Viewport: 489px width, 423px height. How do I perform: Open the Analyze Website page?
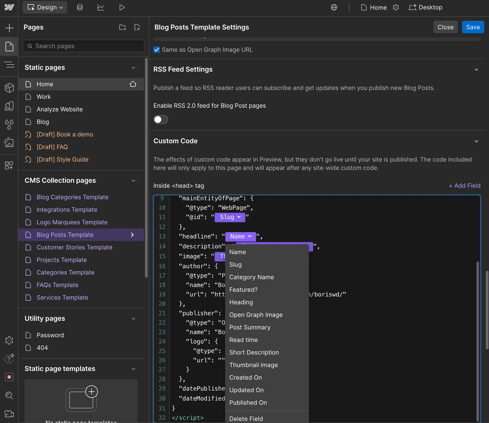81,109
